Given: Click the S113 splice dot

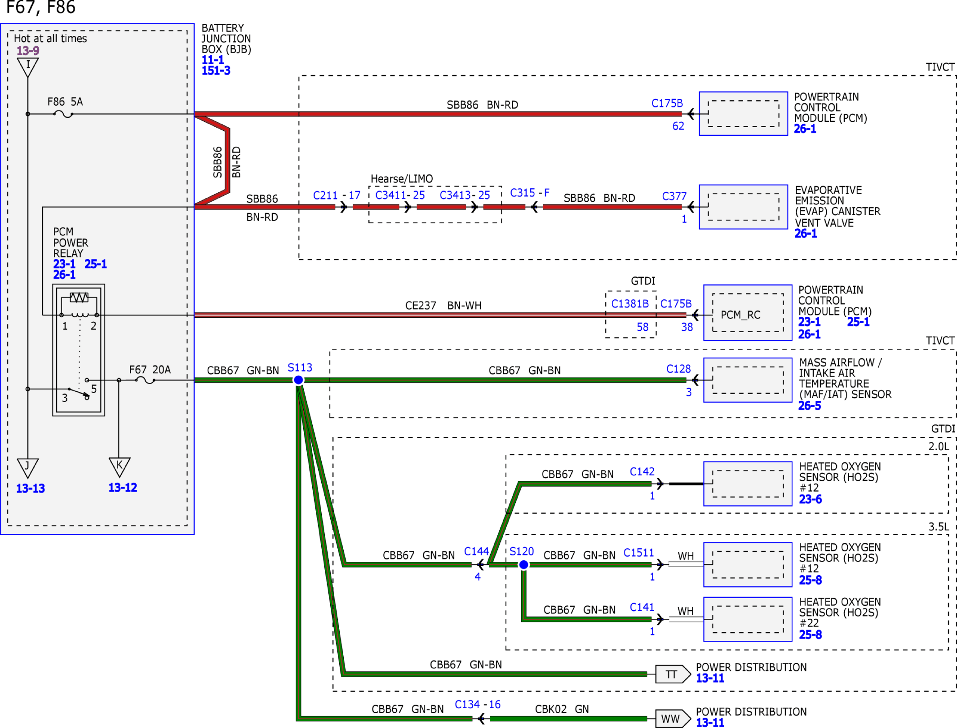Looking at the screenshot, I should point(298,380).
